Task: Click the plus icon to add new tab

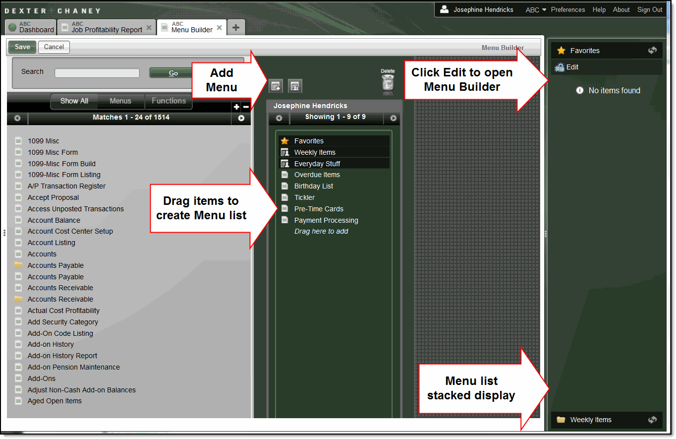Action: pos(236,27)
